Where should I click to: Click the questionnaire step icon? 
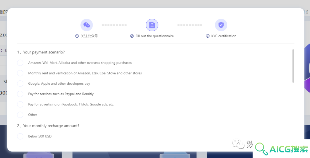pyautogui.click(x=152, y=25)
